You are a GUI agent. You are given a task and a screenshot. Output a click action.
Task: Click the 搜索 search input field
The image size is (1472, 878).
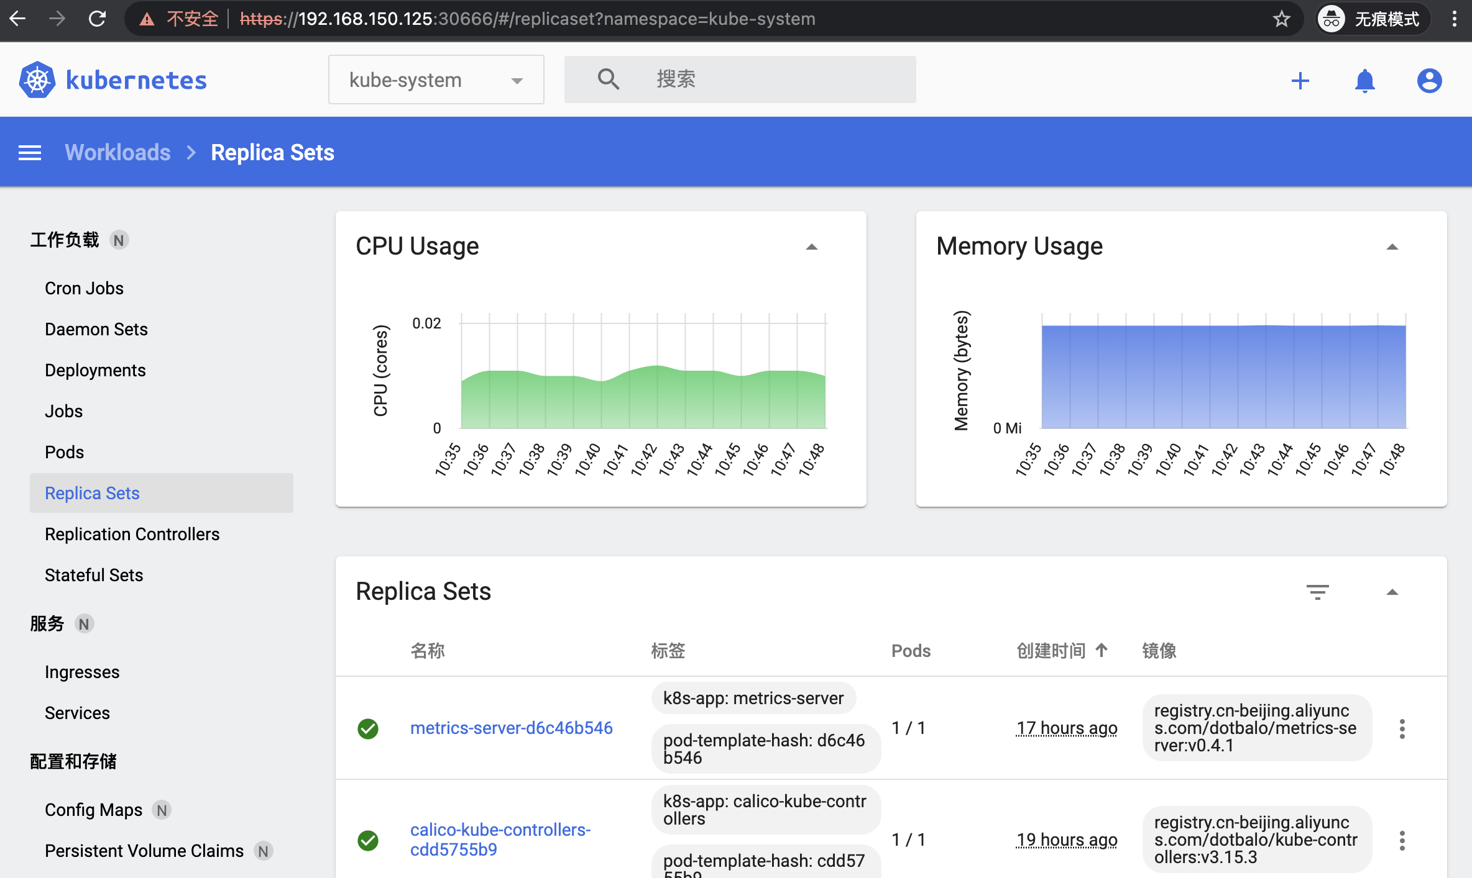pyautogui.click(x=740, y=79)
